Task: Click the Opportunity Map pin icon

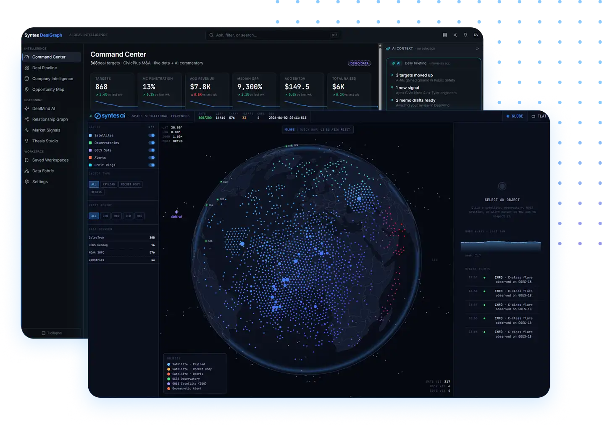Action: coord(27,89)
